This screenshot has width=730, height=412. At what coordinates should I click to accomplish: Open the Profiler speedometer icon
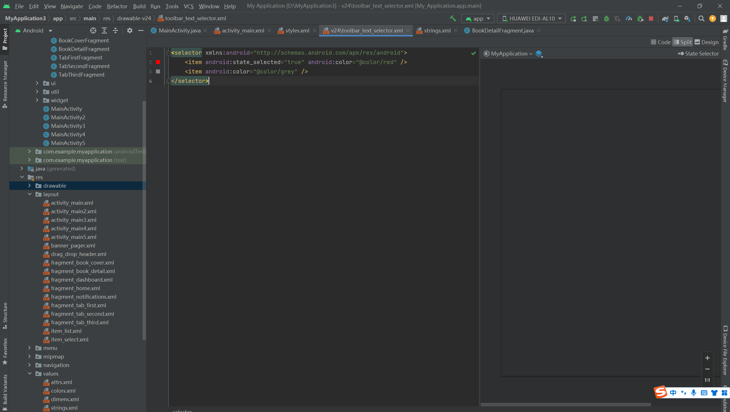click(x=628, y=19)
